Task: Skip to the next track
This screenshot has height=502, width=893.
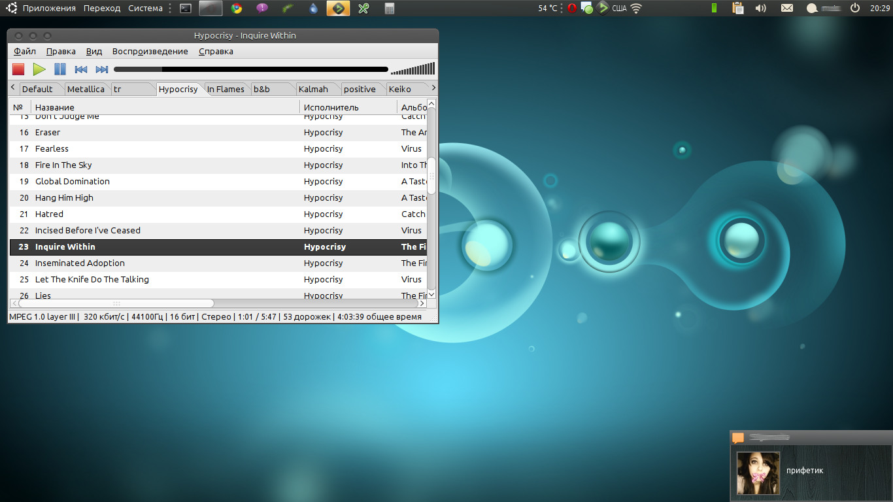Action: (102, 69)
